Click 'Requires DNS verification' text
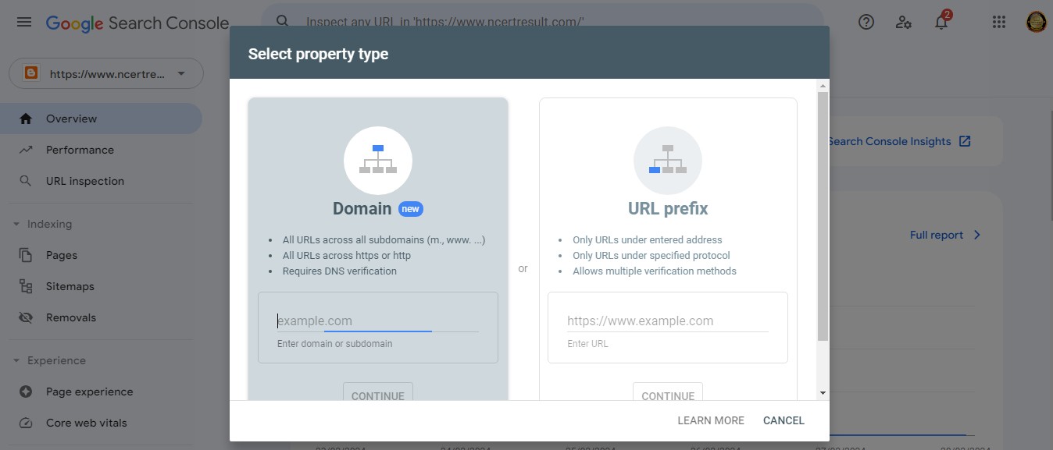 click(340, 271)
